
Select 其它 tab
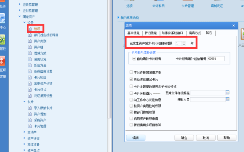pos(209,33)
